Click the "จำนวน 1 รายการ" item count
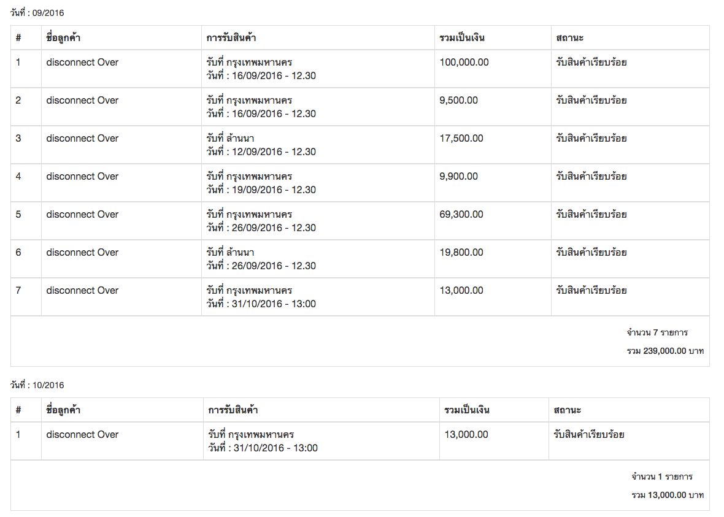The width and height of the screenshot is (724, 517). 662,477
